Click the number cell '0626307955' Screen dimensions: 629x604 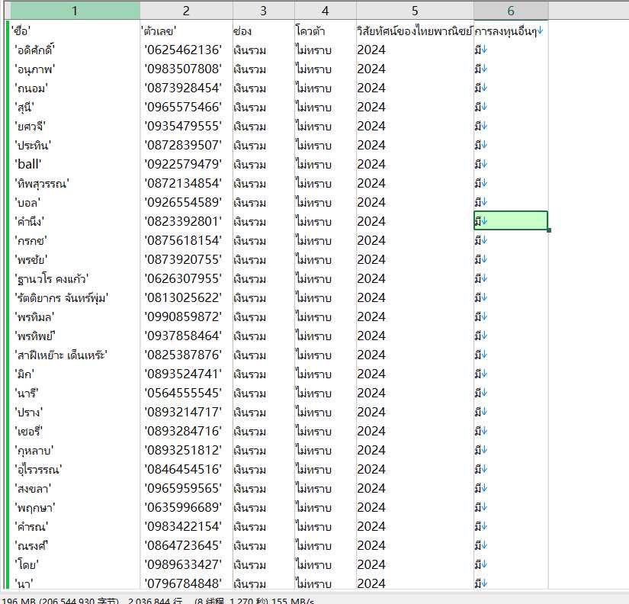pos(186,279)
